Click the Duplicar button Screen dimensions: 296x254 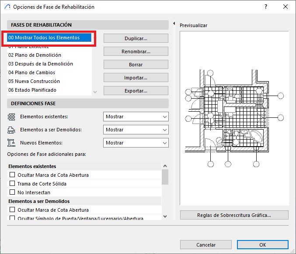point(136,38)
